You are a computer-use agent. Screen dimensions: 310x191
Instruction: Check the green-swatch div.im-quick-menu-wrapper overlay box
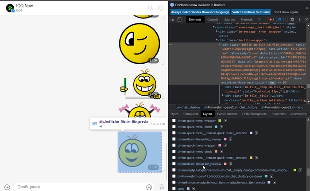tap(174, 121)
